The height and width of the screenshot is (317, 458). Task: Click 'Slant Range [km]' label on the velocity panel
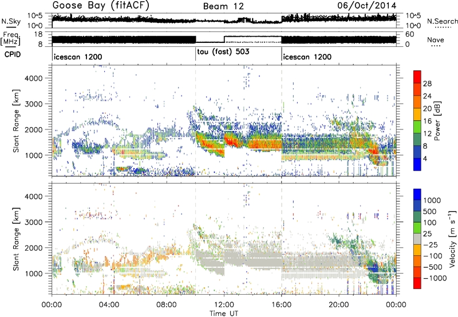[x=16, y=239]
